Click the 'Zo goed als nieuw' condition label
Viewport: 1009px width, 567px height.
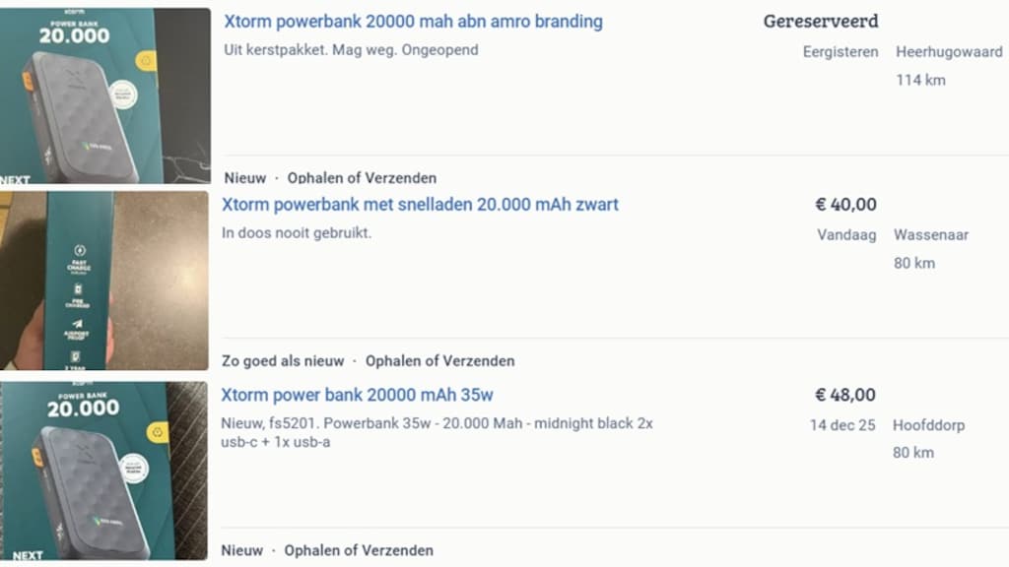coord(283,361)
